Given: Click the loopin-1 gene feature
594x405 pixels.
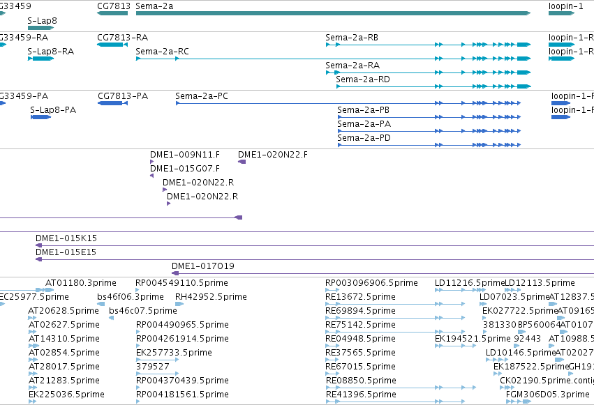Looking at the screenshot, I should [x=561, y=13].
